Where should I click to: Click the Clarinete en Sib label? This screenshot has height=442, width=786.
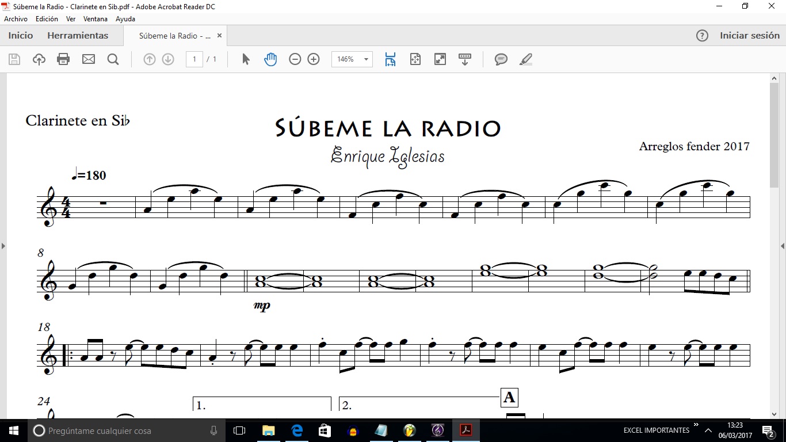[x=78, y=121]
